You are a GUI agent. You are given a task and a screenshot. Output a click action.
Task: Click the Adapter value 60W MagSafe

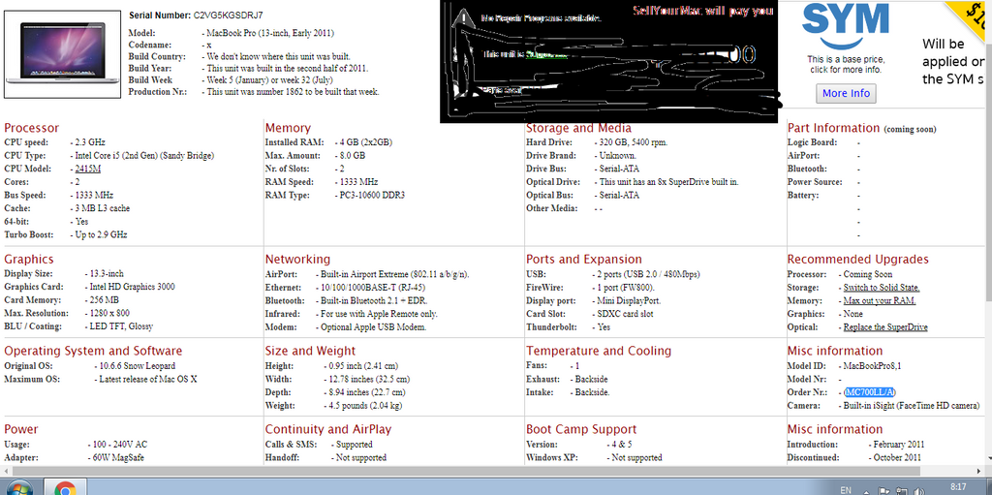116,457
